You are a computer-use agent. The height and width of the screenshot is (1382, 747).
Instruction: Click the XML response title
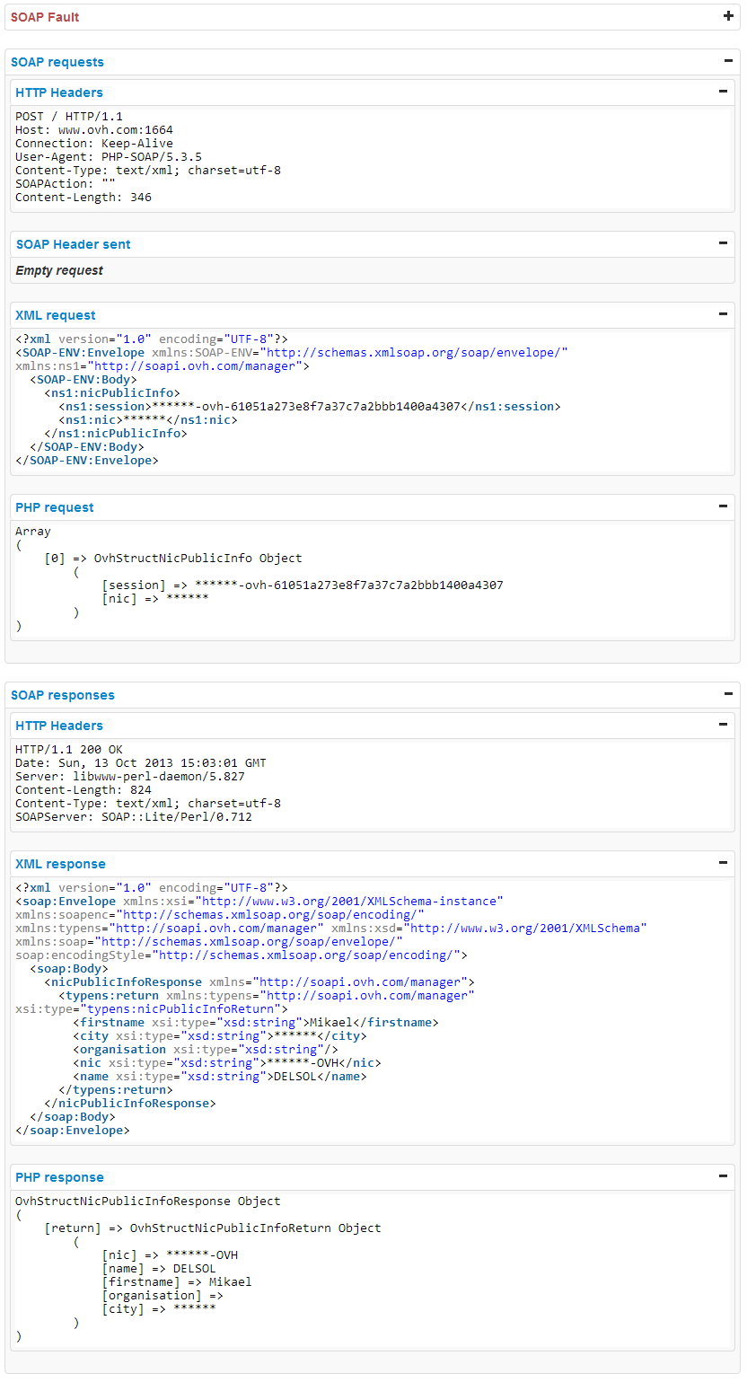(60, 864)
